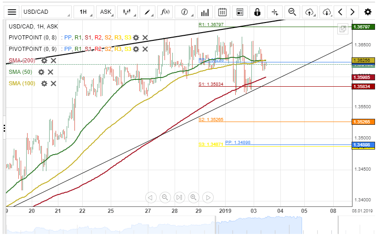
Task: Pop out chart using the detach icon
Action: (x=342, y=29)
